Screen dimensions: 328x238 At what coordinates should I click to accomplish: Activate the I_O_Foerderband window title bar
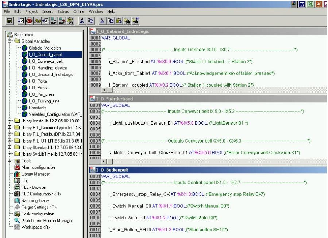point(208,99)
